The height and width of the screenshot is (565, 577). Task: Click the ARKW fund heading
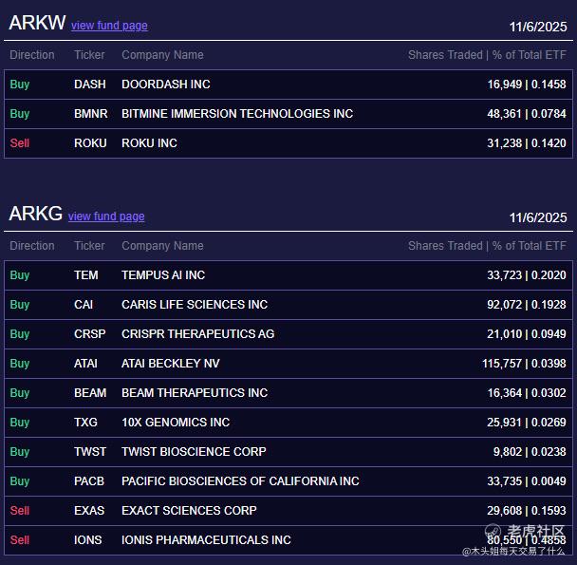pyautogui.click(x=37, y=23)
